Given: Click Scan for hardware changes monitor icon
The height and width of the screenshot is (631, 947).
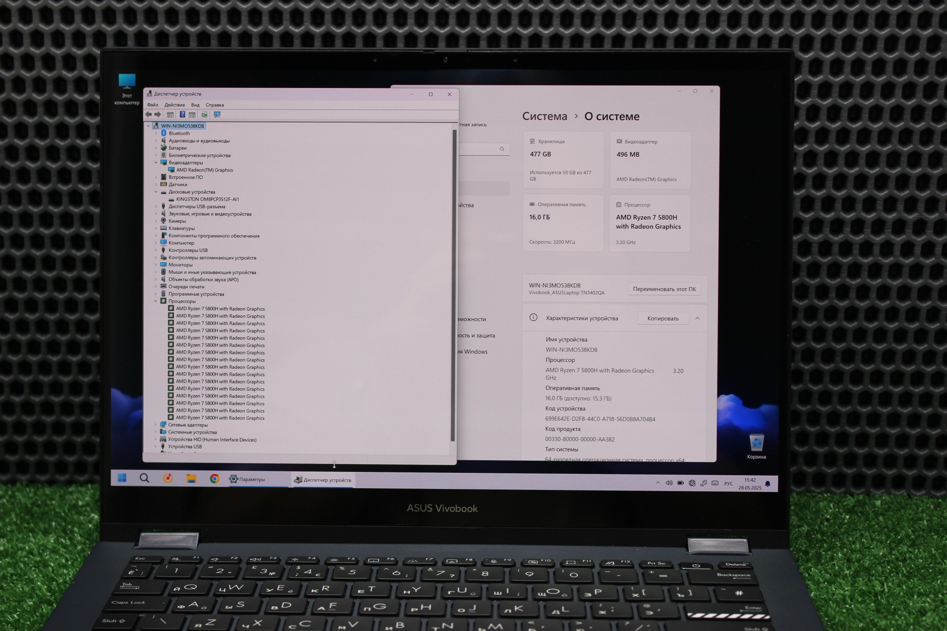Looking at the screenshot, I should pos(217,115).
